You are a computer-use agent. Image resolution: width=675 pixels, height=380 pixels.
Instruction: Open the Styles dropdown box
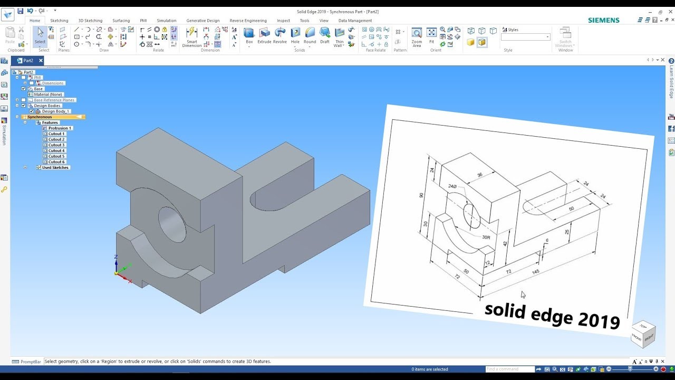525,37
